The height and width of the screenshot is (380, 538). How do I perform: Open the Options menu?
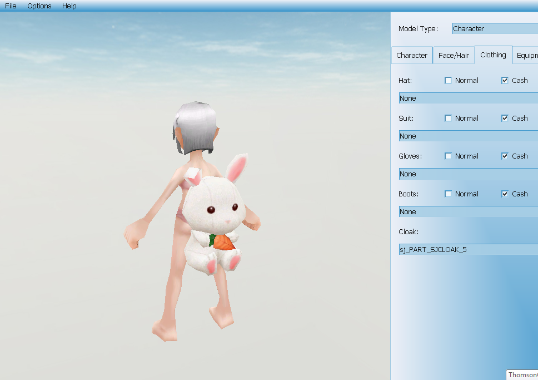click(x=39, y=6)
